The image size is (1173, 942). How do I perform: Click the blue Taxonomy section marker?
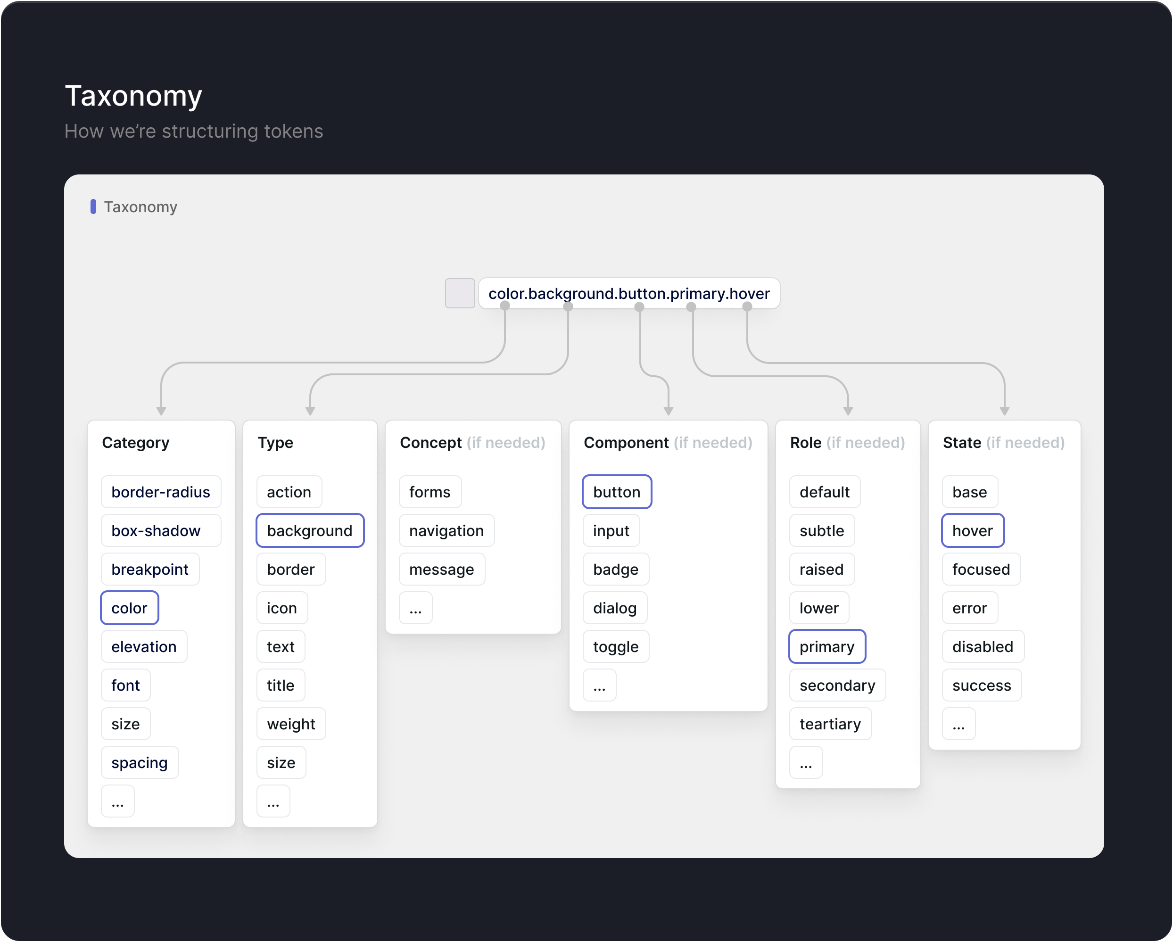click(x=93, y=207)
